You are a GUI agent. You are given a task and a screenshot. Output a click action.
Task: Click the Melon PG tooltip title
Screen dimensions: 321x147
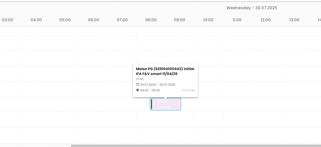pos(165,71)
